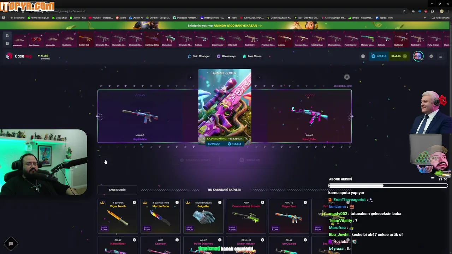
Task: Open the Yayıncı Paneli | Kick bookmark
Action: 38,18
